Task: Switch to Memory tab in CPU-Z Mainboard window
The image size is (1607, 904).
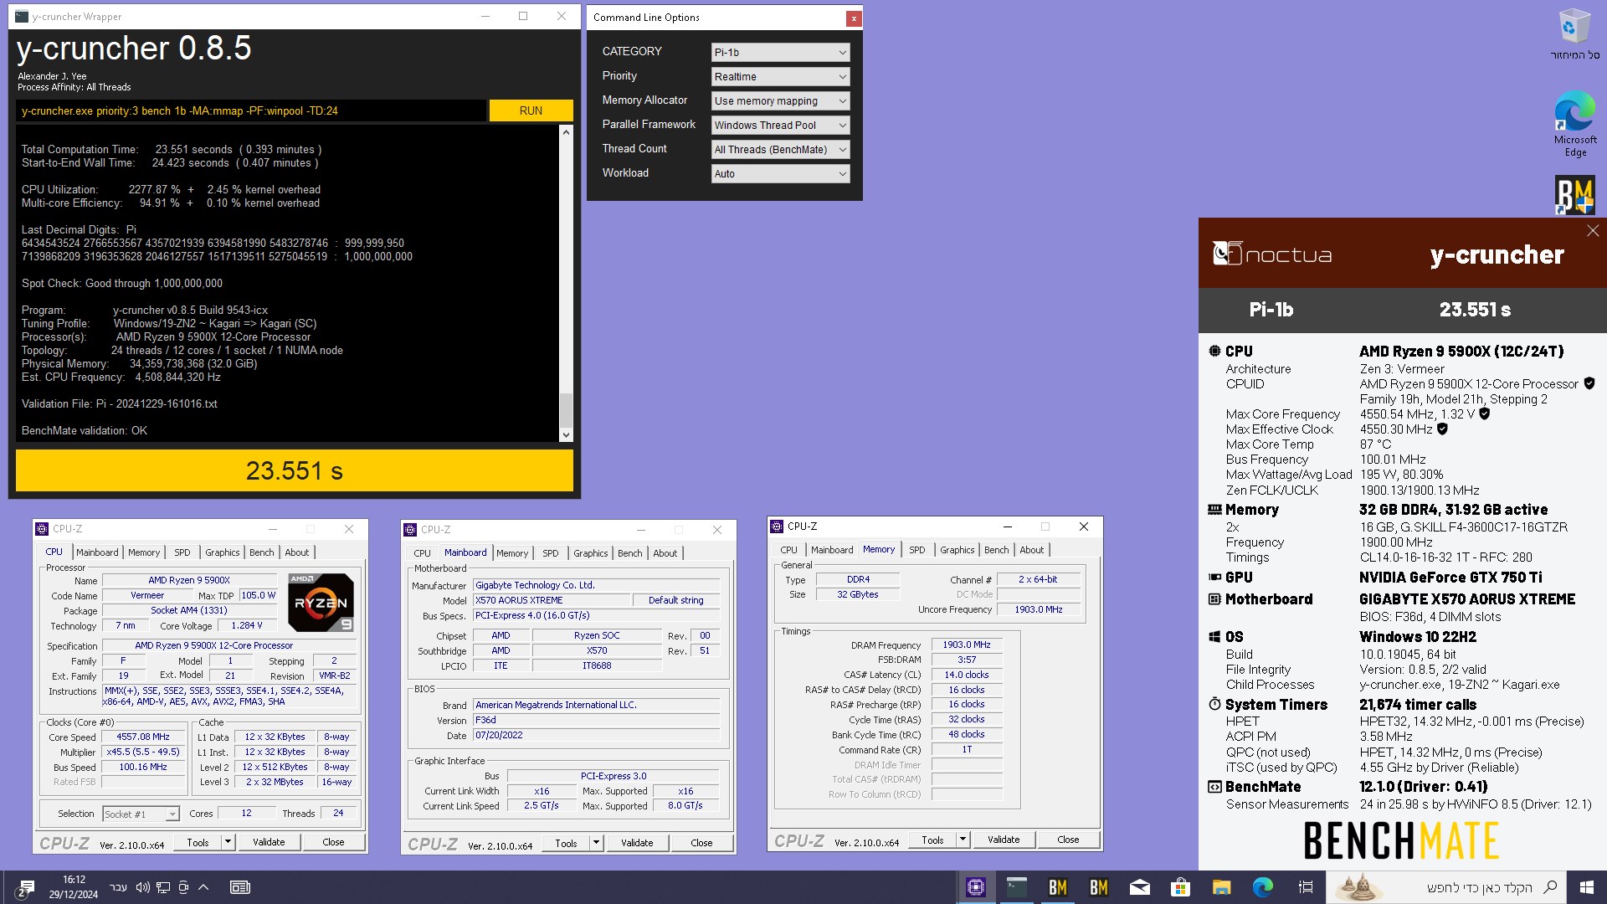Action: point(512,553)
